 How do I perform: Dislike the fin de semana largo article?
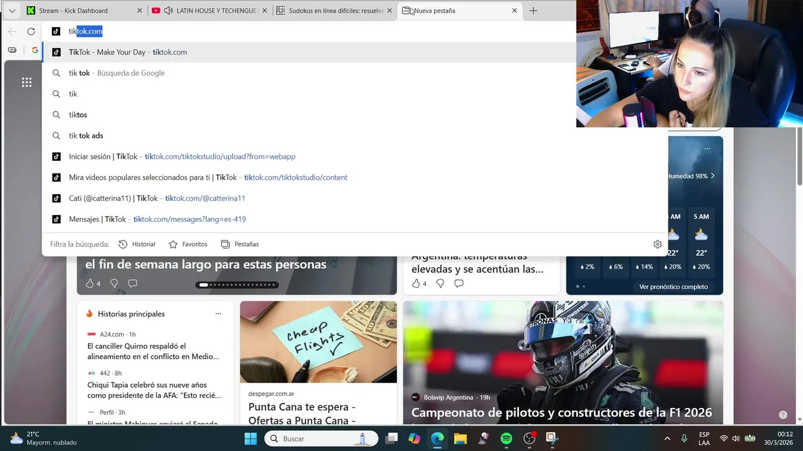coord(114,283)
